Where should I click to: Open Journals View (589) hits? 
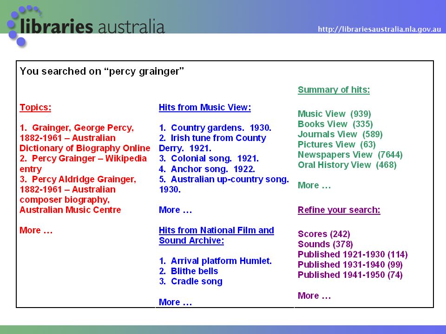(x=340, y=135)
